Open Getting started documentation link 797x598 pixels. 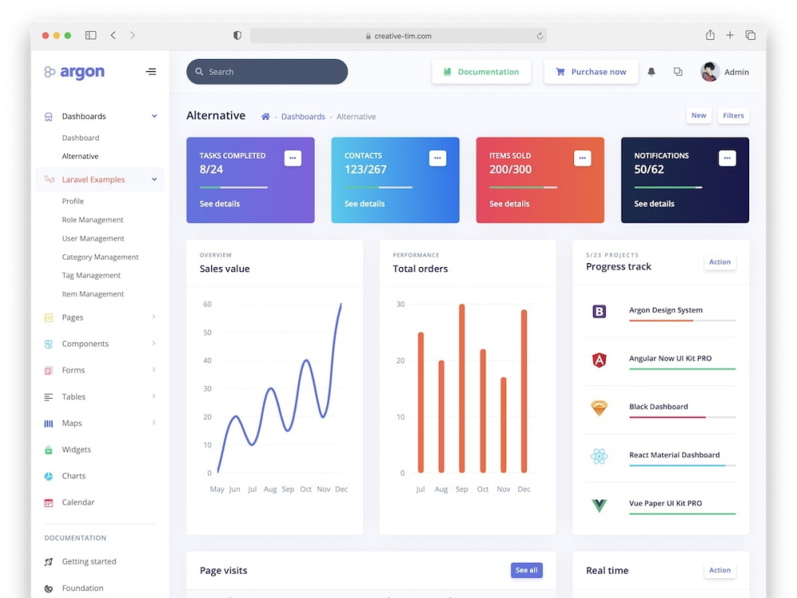pyautogui.click(x=89, y=561)
